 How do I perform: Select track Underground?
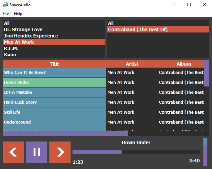[x=55, y=122]
